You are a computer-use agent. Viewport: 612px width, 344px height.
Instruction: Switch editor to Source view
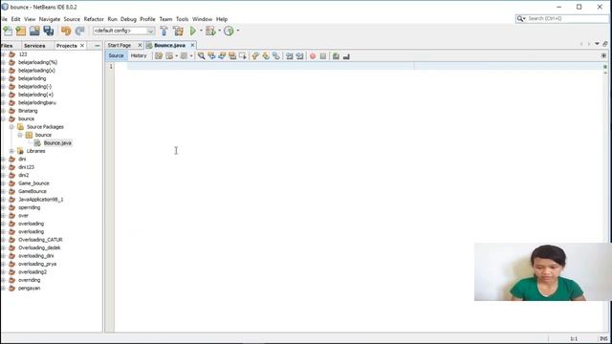click(x=116, y=55)
